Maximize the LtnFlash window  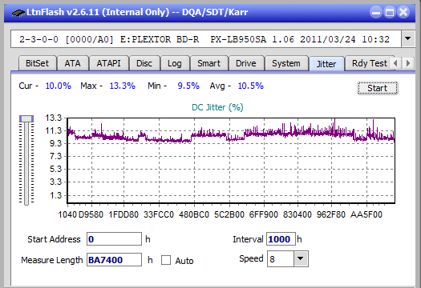390,12
